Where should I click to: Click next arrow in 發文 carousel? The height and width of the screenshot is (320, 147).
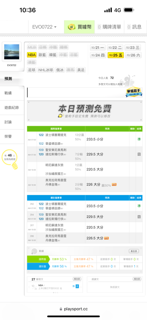click(x=81, y=287)
